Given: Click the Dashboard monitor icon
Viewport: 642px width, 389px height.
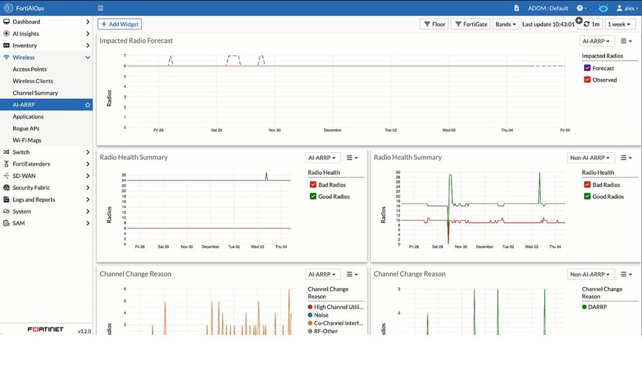Looking at the screenshot, I should coord(6,22).
